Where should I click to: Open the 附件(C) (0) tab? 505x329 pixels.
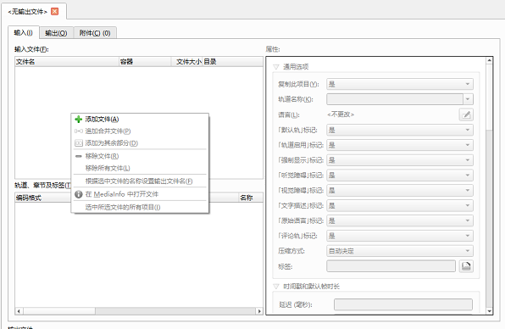(95, 33)
